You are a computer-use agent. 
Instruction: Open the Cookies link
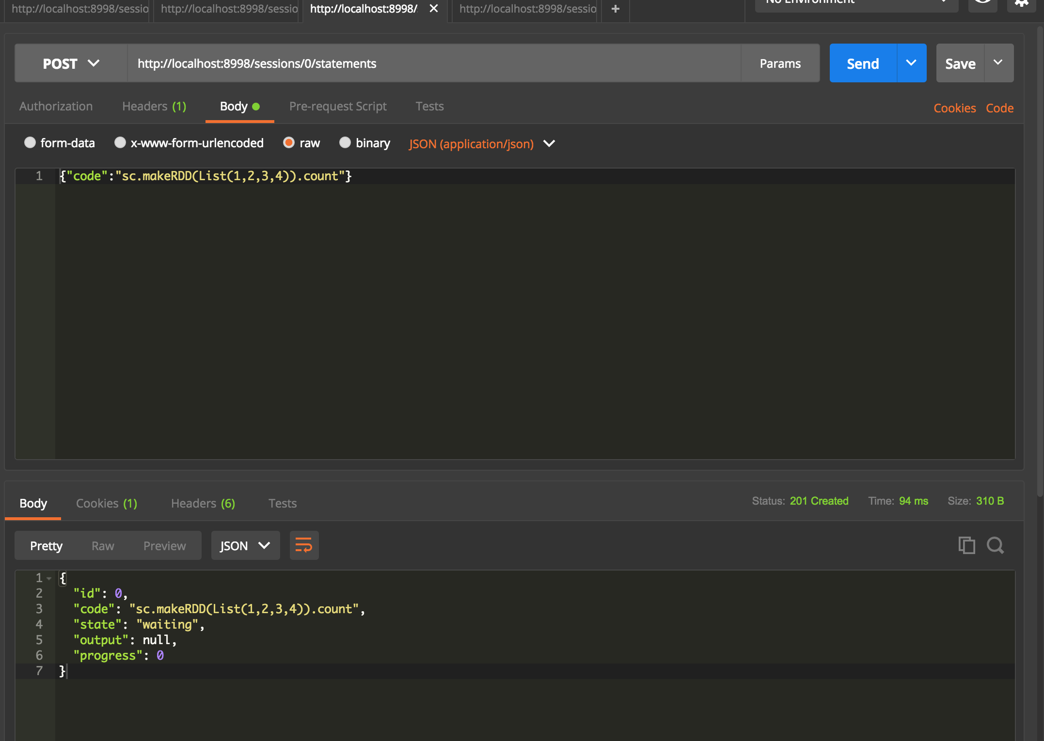point(954,108)
